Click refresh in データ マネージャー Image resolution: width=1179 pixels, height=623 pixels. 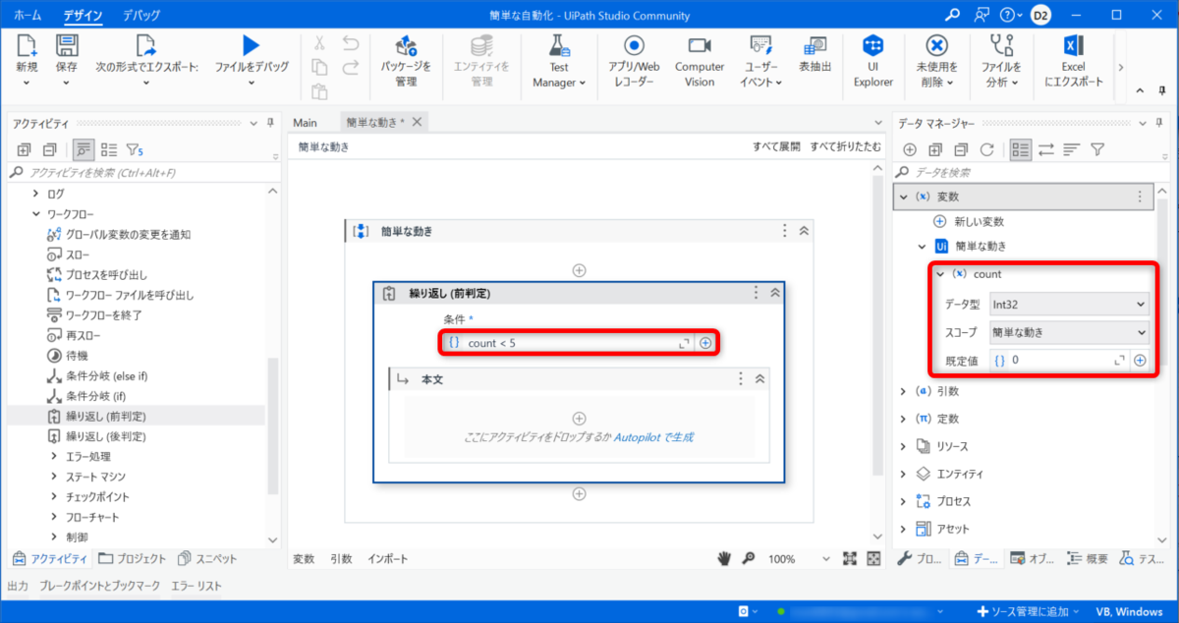987,149
